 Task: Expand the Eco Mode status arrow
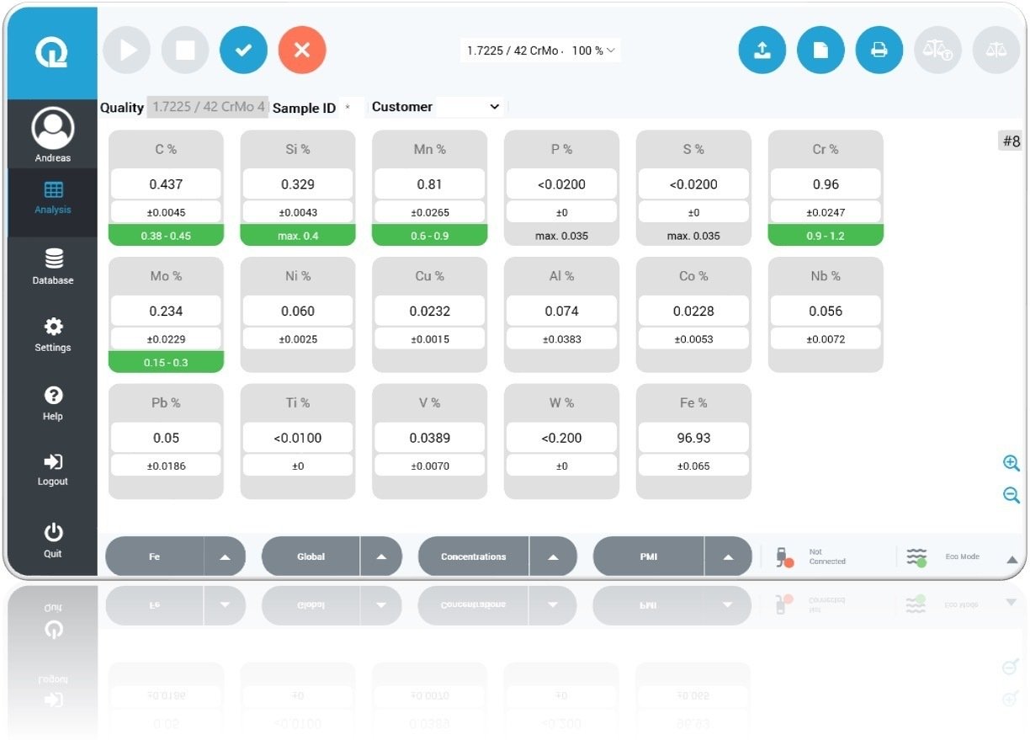click(x=1012, y=560)
